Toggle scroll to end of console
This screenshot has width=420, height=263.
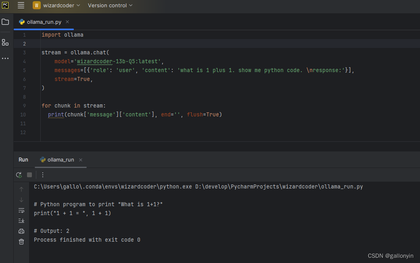[21, 221]
